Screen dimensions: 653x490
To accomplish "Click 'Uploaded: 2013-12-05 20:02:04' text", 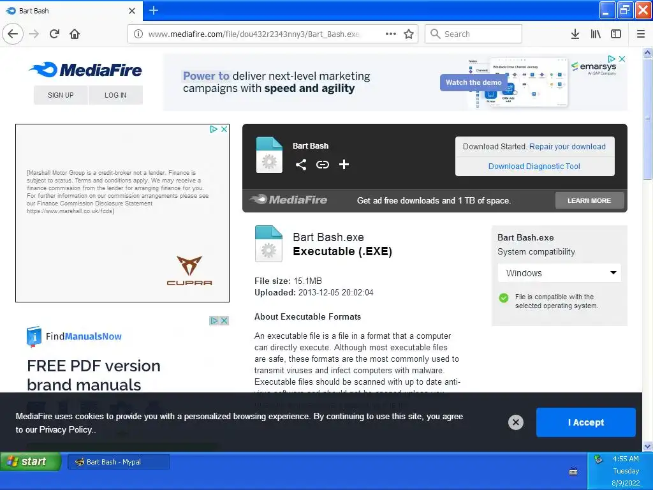I will tap(314, 292).
